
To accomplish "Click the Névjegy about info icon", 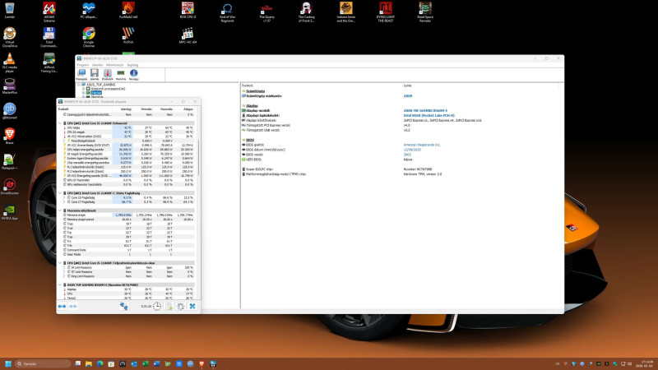I will (x=134, y=73).
